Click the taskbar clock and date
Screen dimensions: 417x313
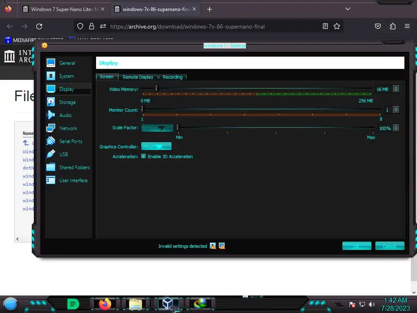(395, 304)
